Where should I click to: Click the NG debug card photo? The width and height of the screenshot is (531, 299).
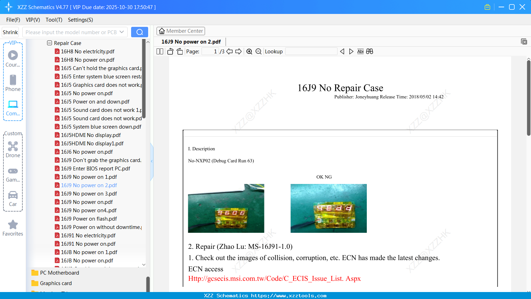coord(328,208)
